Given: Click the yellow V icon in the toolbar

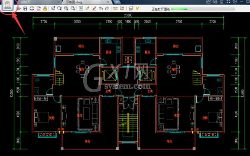Looking at the screenshot, I should 137,9.
